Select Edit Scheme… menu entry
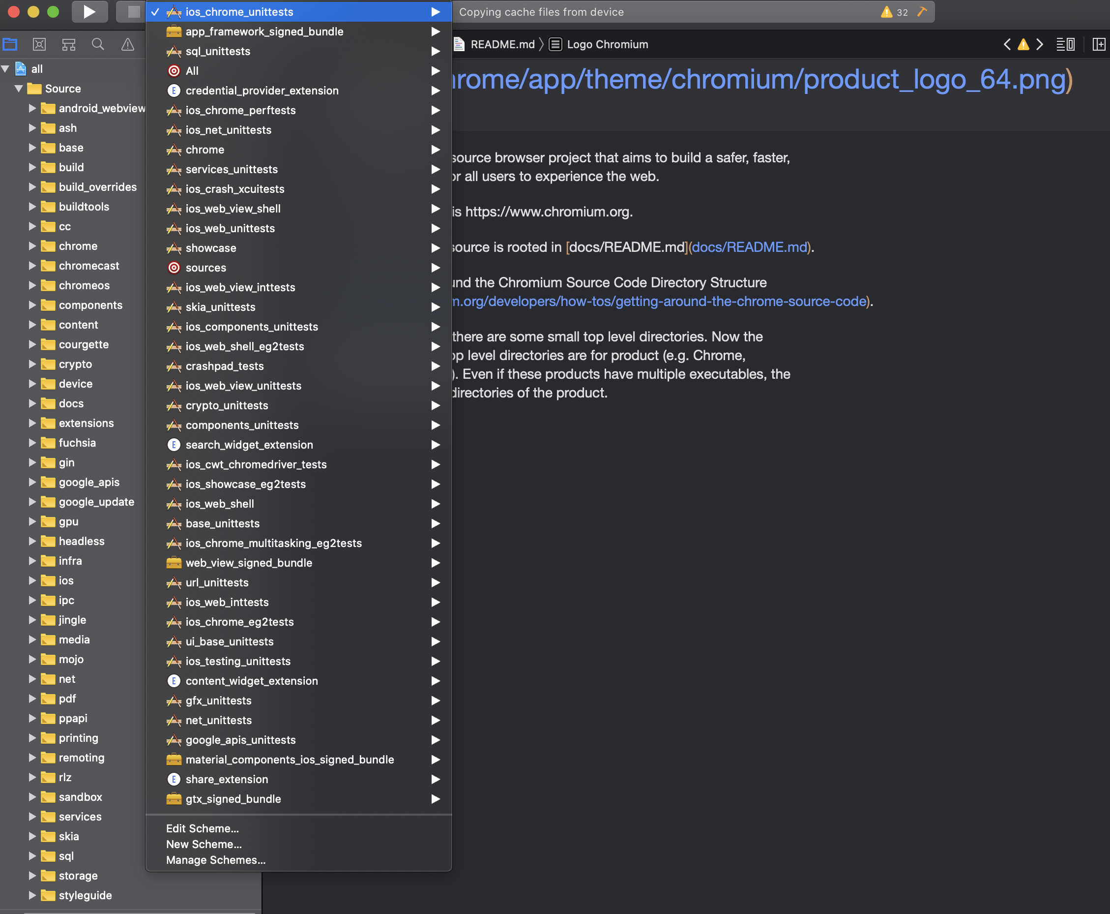The image size is (1110, 914). click(203, 828)
